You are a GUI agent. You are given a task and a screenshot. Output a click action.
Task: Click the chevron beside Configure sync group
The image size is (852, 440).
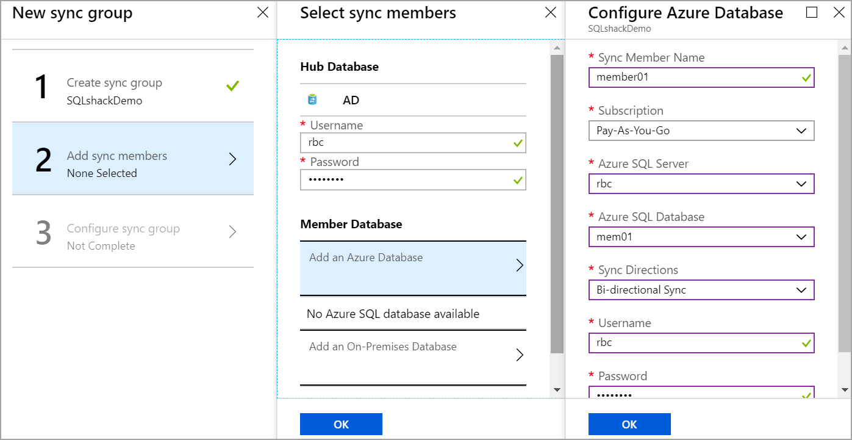[232, 231]
